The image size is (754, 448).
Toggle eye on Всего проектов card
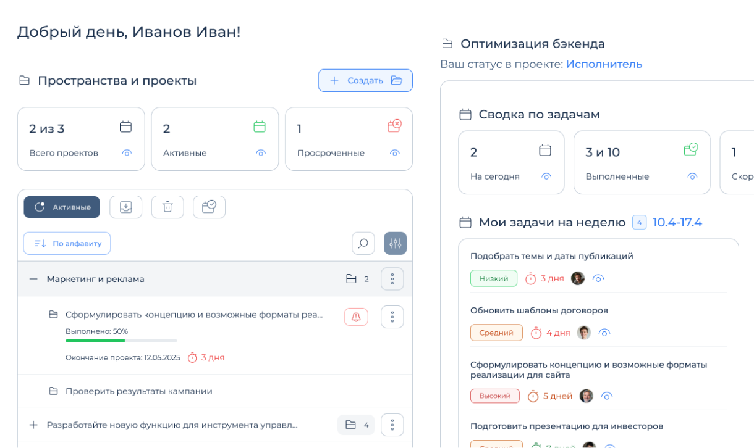coord(127,153)
